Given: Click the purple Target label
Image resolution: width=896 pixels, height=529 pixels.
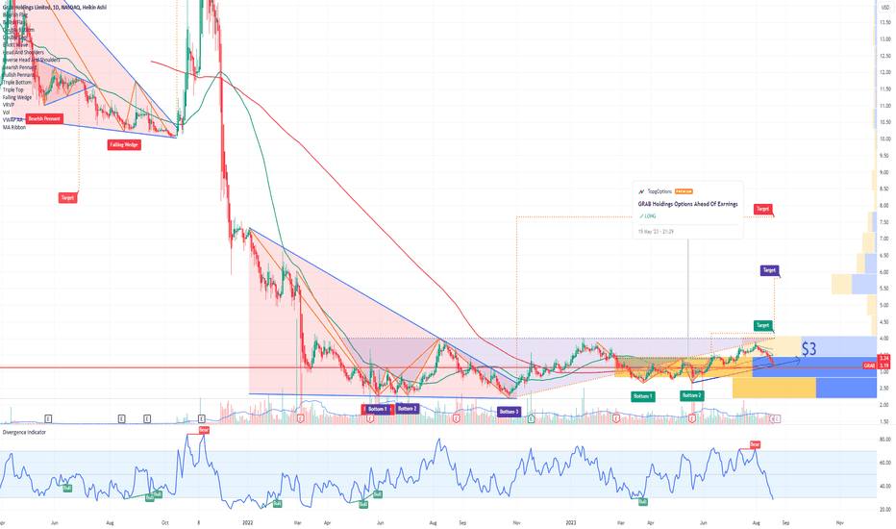Looking at the screenshot, I should click(770, 270).
